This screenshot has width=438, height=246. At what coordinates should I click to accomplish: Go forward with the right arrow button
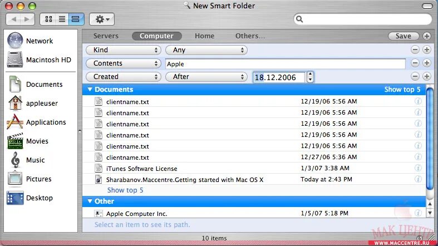pos(27,19)
